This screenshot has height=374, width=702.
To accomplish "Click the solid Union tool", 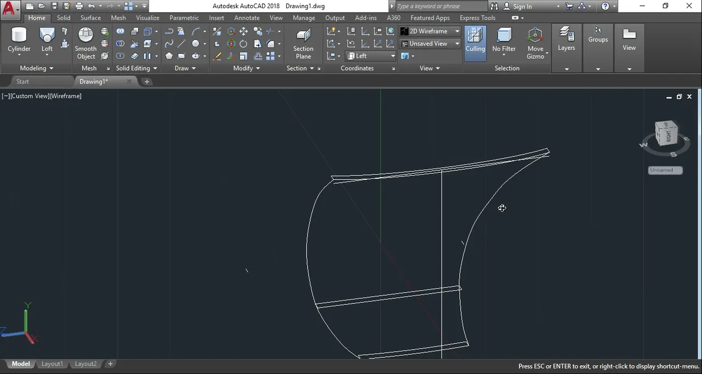I will pyautogui.click(x=120, y=31).
